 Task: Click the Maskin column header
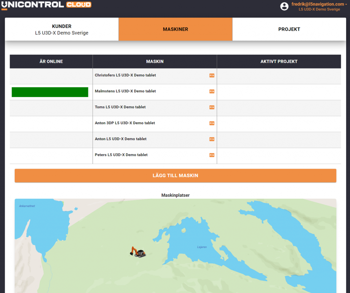click(155, 62)
